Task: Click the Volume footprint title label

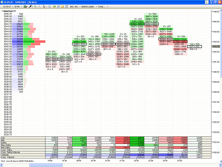Action: 9,11
